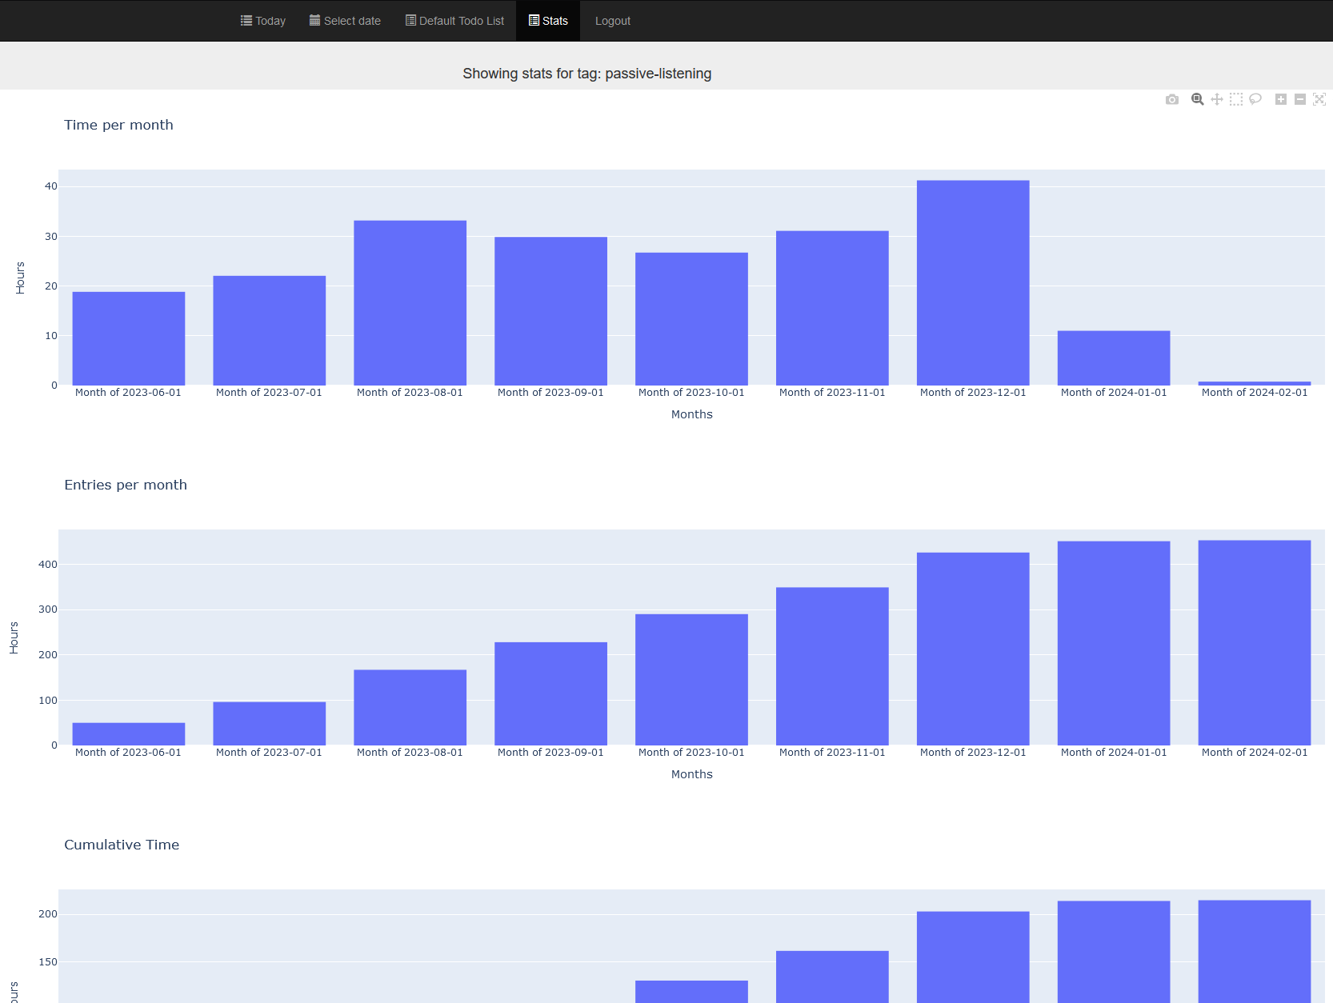Open the Today page

(x=263, y=21)
